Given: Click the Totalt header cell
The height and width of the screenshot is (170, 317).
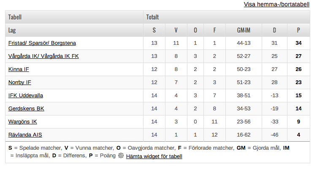Looking at the screenshot, I should point(227,17).
